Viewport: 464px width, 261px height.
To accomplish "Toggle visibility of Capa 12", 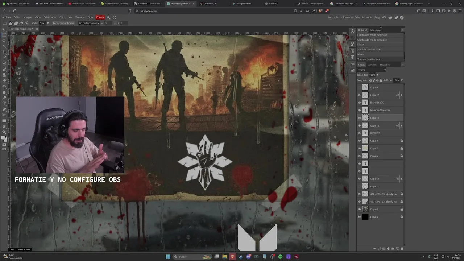I will (359, 125).
